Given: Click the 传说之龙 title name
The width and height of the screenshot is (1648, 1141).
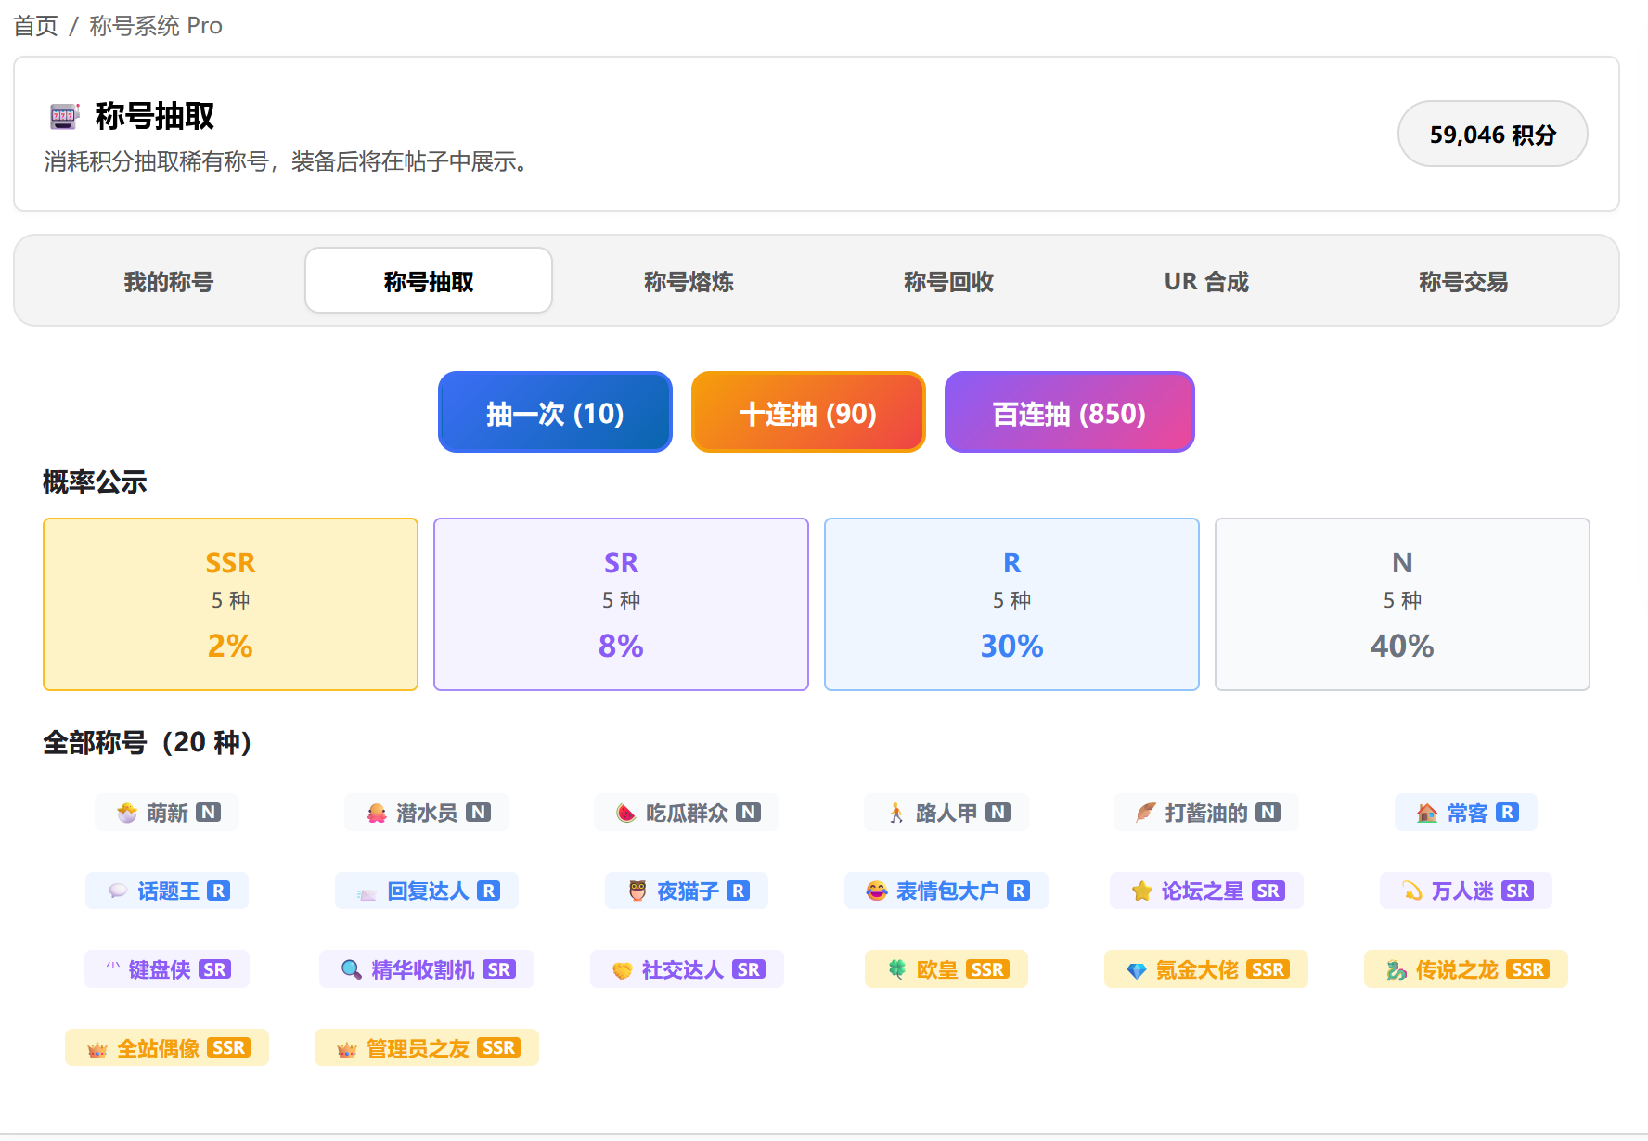Looking at the screenshot, I should click(1457, 970).
